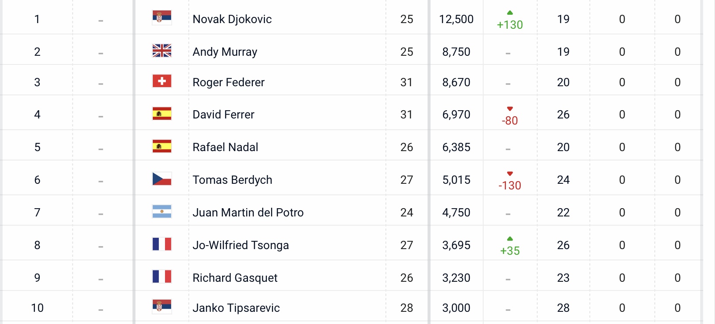Viewport: 715px width, 324px height.
Task: Select the Richard Gasquet name link
Action: click(235, 278)
